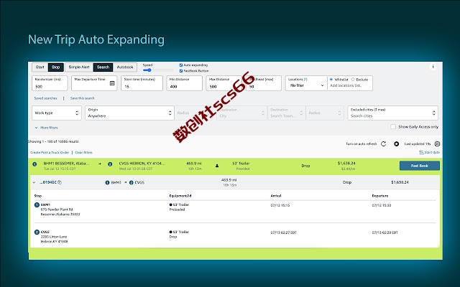Click the 07/13 02:27 CDT arrival time

tap(283, 232)
